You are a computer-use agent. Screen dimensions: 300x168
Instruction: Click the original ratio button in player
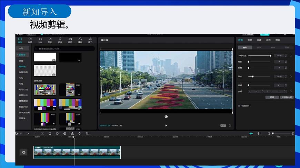(x=223, y=125)
